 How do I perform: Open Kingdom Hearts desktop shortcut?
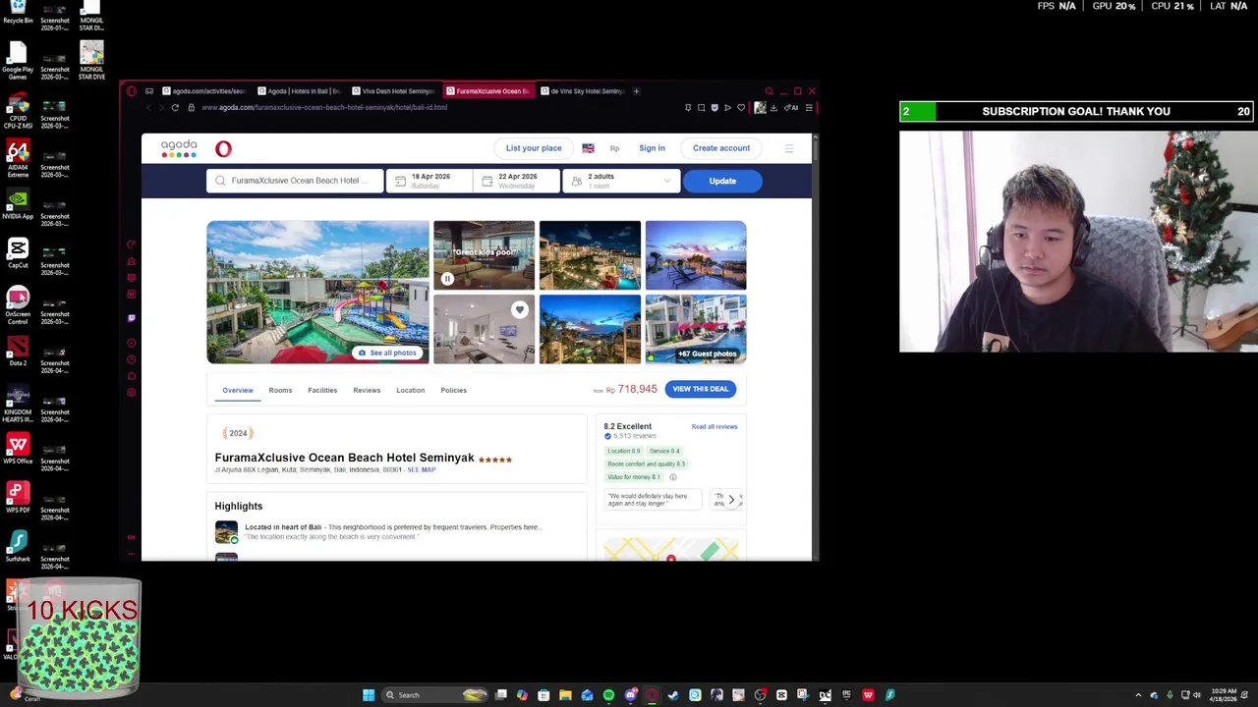(x=18, y=403)
